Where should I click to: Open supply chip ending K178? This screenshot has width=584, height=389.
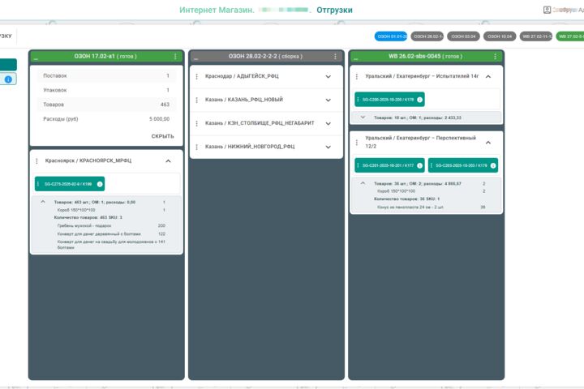click(x=389, y=100)
